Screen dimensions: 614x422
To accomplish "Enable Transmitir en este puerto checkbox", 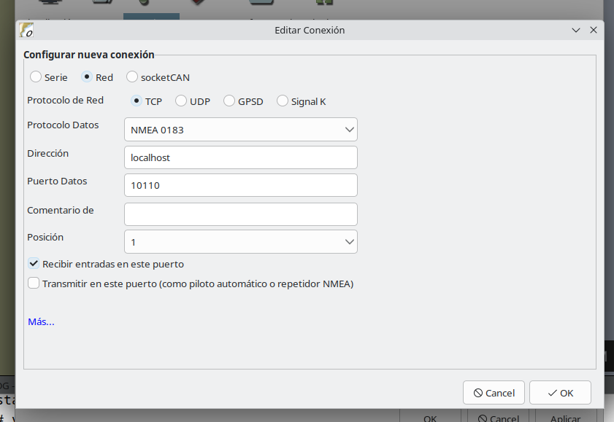I will [34, 284].
